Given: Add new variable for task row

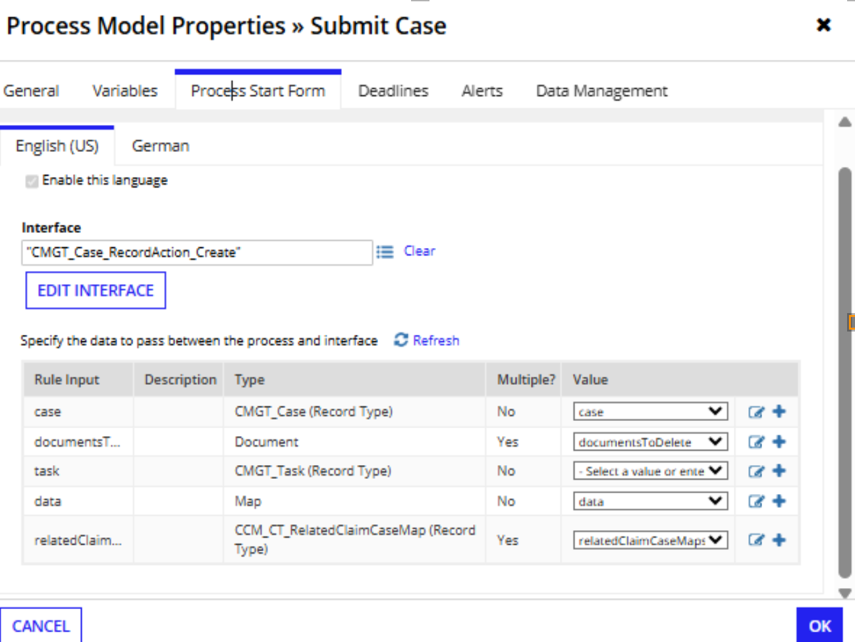Looking at the screenshot, I should tap(779, 470).
